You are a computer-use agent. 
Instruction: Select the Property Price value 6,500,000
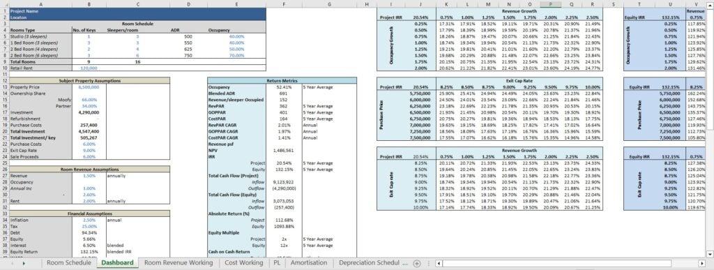(x=89, y=87)
